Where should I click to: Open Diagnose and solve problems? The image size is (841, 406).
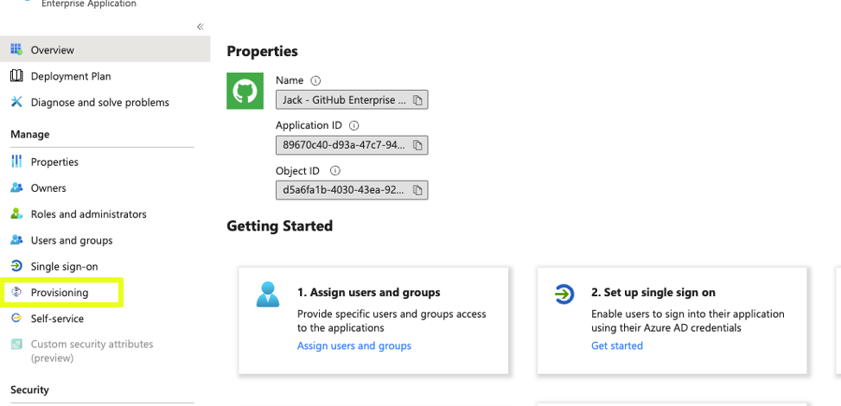tap(99, 102)
